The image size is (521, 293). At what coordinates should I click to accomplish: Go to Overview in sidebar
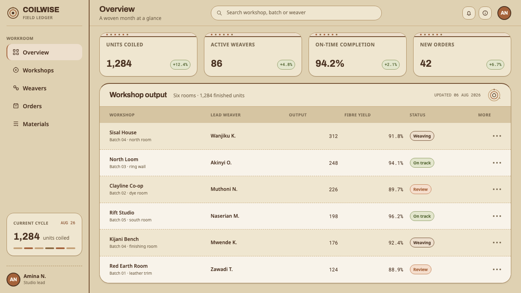[44, 52]
